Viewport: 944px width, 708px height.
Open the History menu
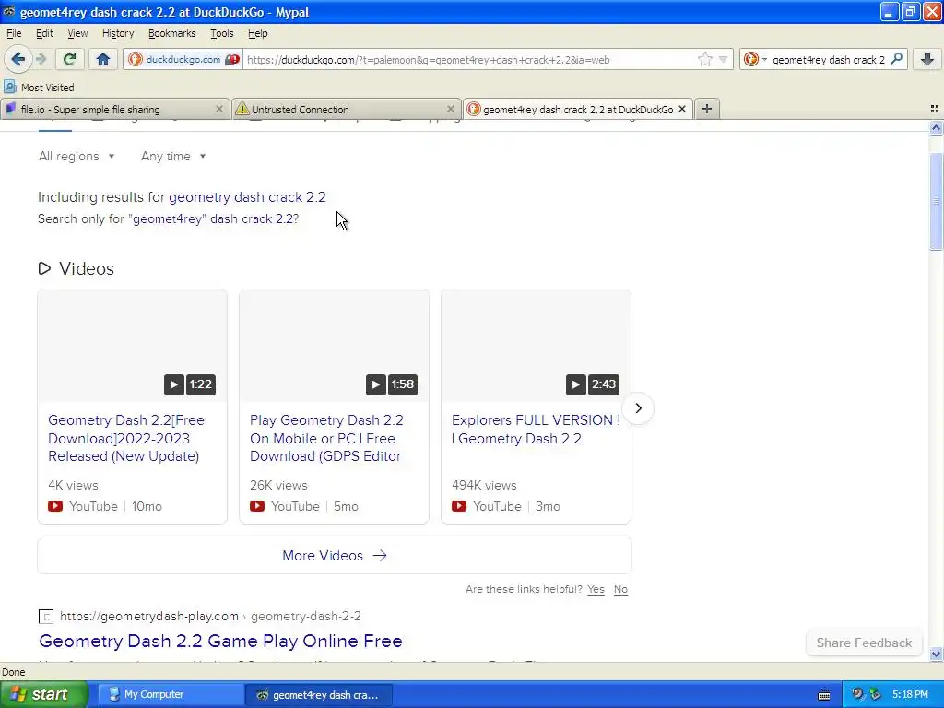point(118,33)
